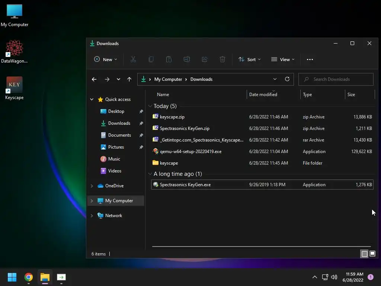Viewport: 381px width, 286px height.
Task: Click the Share icon in toolbar
Action: click(x=205, y=59)
